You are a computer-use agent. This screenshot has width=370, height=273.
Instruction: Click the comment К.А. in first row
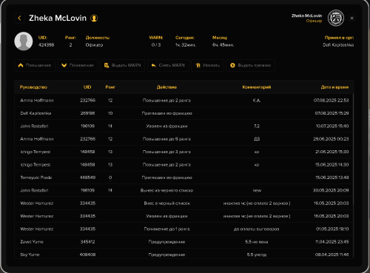[x=257, y=101]
